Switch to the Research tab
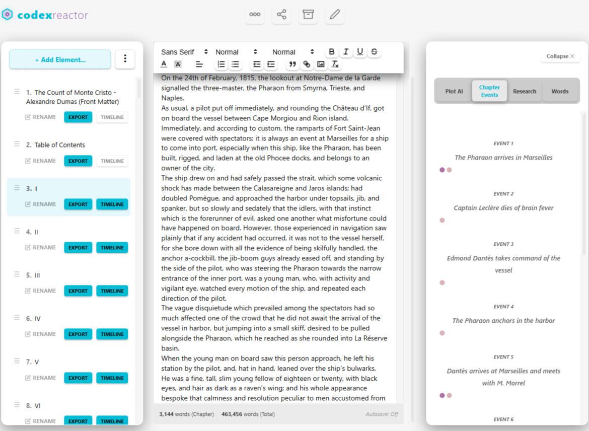This screenshot has width=589, height=431. (x=525, y=91)
